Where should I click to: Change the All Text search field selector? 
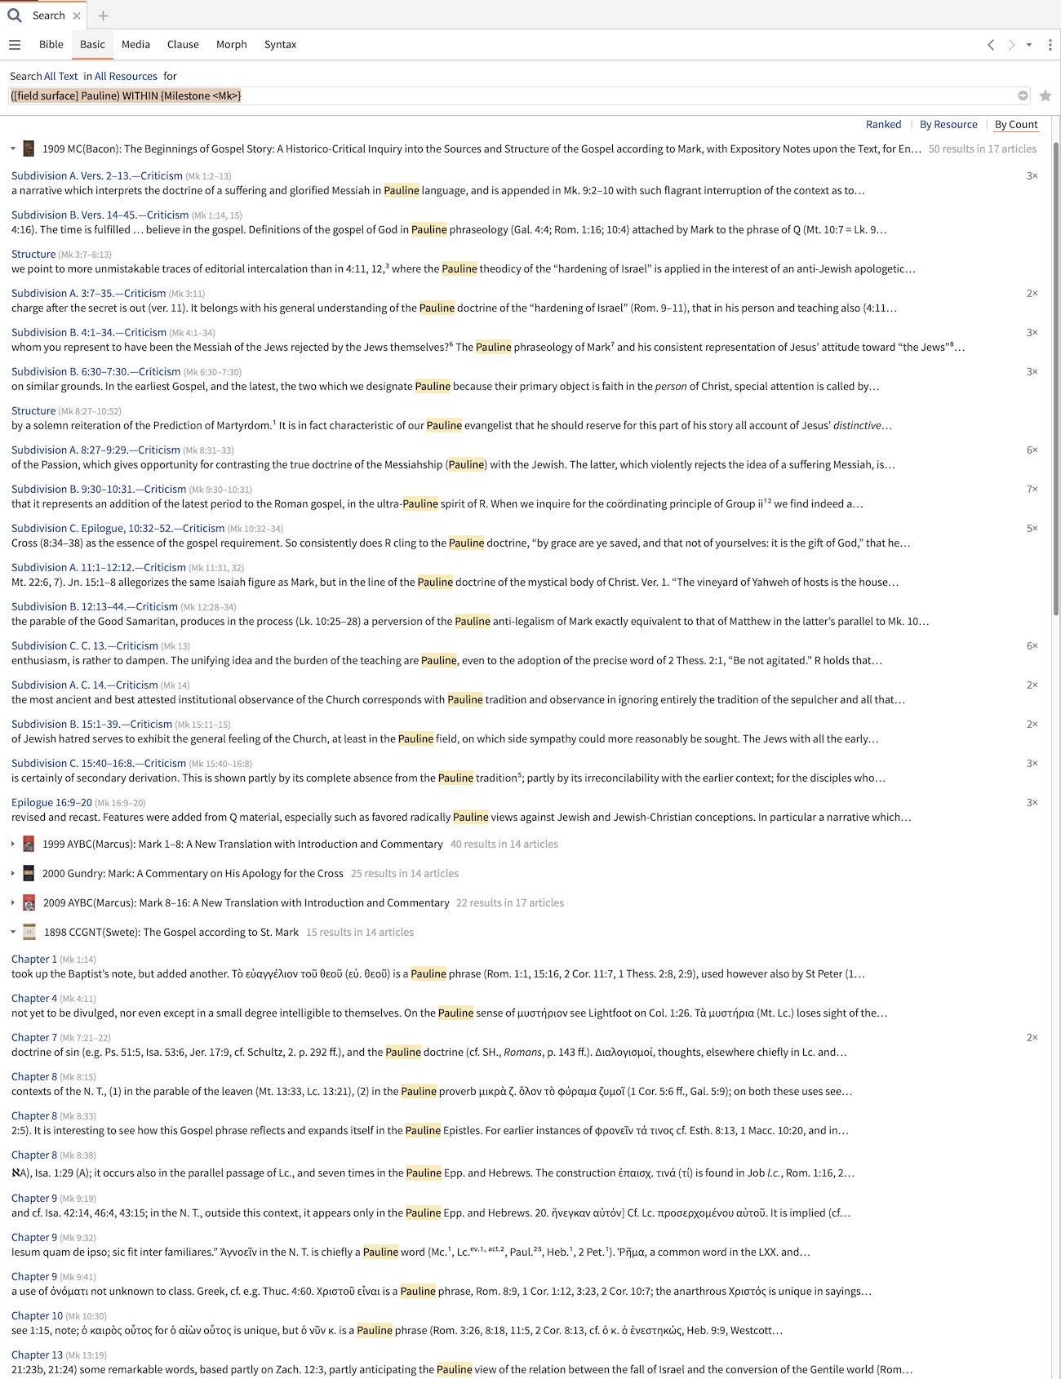pyautogui.click(x=61, y=76)
